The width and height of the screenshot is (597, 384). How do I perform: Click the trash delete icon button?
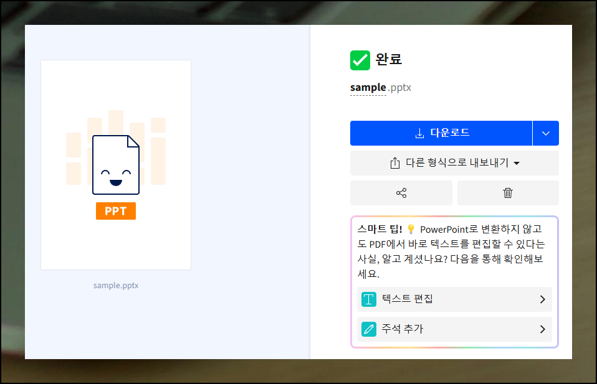[508, 193]
